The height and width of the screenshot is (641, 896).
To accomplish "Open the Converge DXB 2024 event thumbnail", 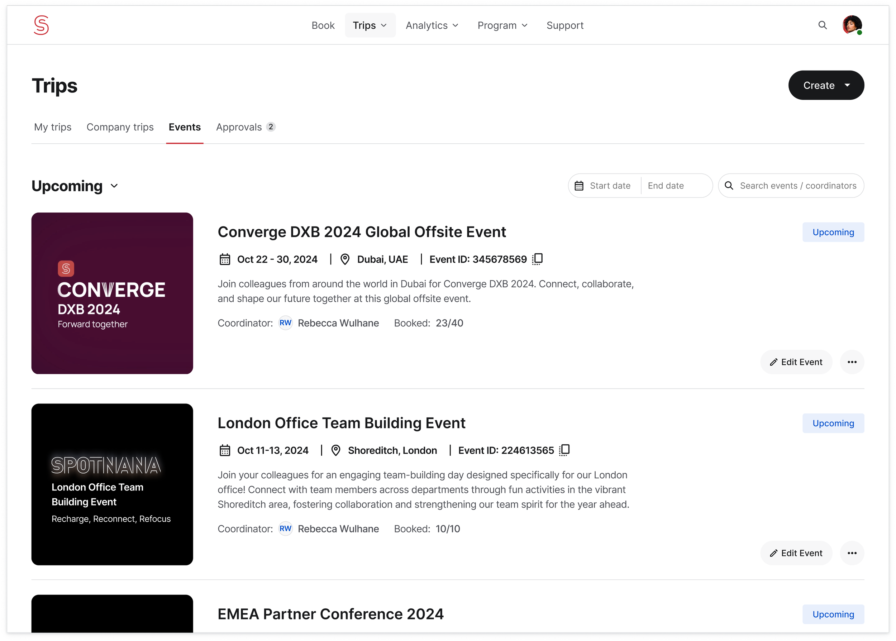I will pos(112,293).
